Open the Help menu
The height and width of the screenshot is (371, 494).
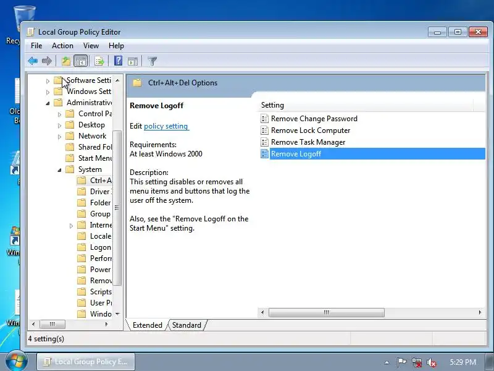pyautogui.click(x=116, y=46)
